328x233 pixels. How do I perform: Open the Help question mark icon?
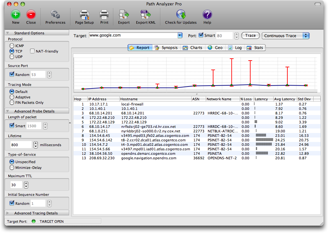[207, 15]
